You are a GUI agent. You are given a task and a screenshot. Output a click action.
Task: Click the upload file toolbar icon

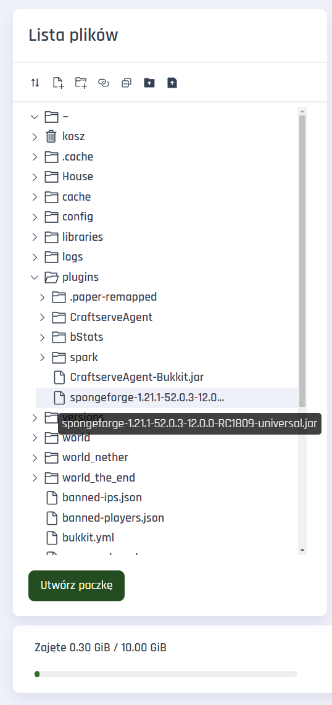pos(172,83)
